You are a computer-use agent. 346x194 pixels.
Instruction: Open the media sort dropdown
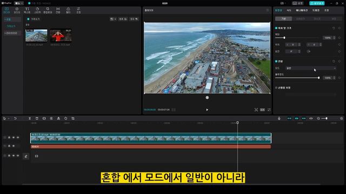123,19
